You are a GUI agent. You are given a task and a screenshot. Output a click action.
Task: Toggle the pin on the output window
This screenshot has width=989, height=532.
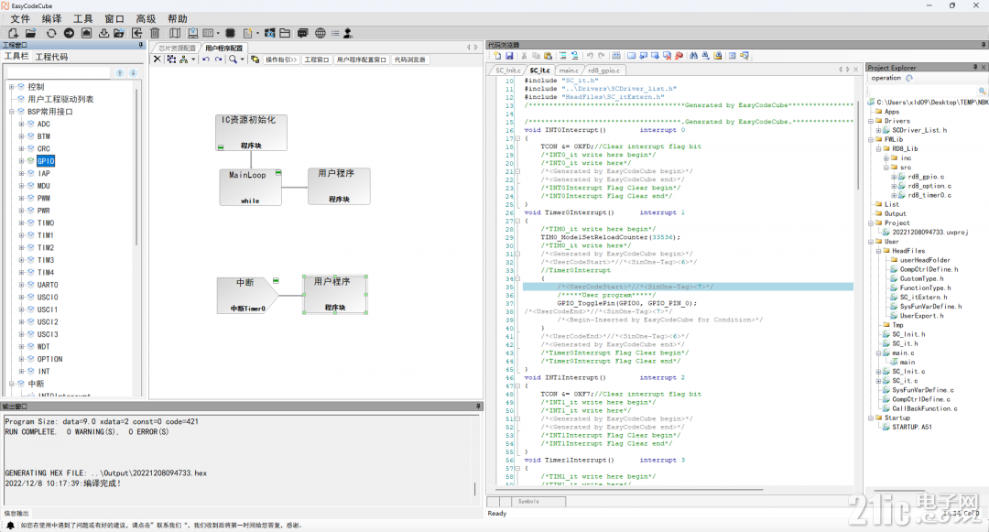point(478,407)
